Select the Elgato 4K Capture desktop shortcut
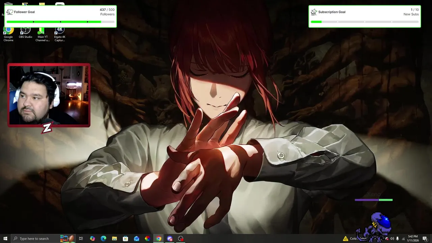Image resolution: width=432 pixels, height=243 pixels. (60, 34)
